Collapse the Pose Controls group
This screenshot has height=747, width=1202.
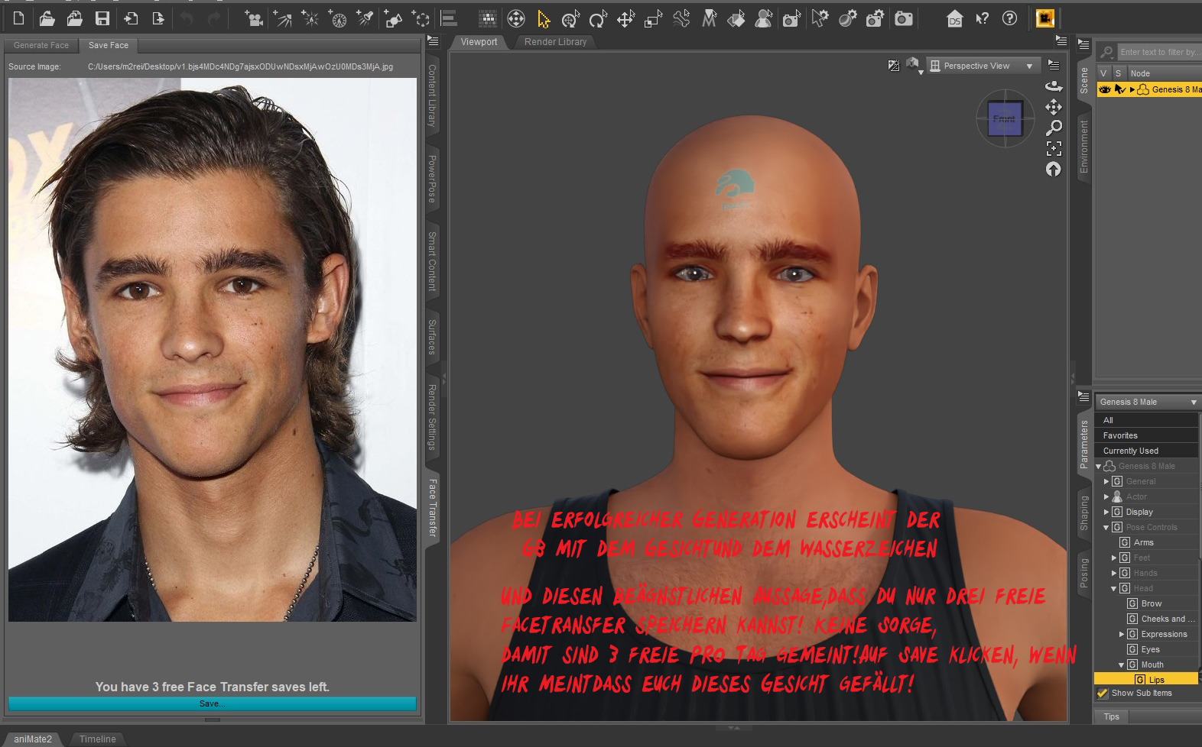[1106, 527]
